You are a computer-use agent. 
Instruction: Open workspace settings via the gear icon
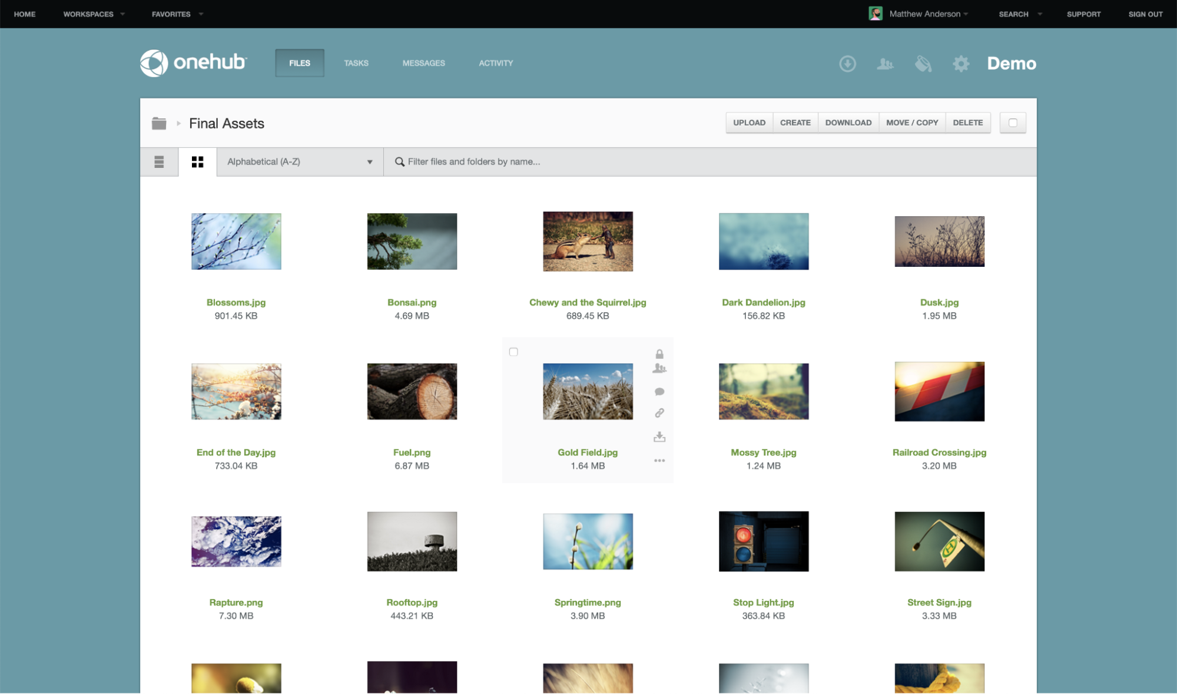(961, 64)
